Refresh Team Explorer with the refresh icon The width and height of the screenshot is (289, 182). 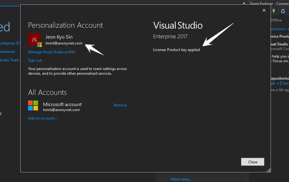(x=283, y=11)
